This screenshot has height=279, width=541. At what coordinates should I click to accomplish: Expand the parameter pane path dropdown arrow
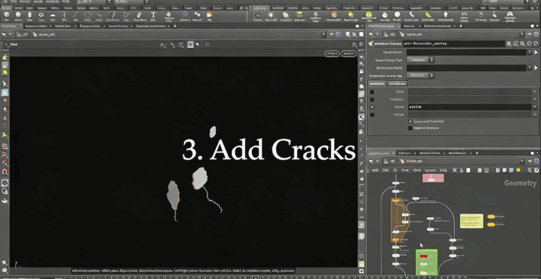[x=522, y=34]
